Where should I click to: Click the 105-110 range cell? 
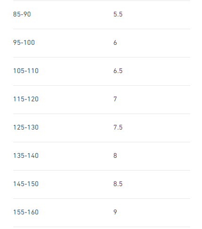pyautogui.click(x=26, y=71)
